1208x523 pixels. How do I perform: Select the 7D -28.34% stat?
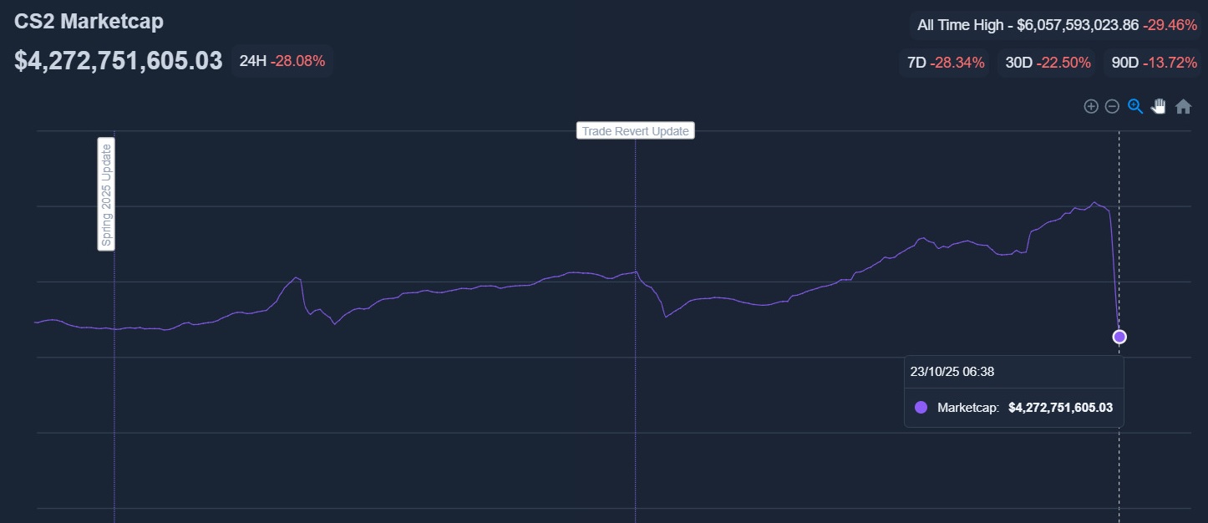pyautogui.click(x=944, y=62)
